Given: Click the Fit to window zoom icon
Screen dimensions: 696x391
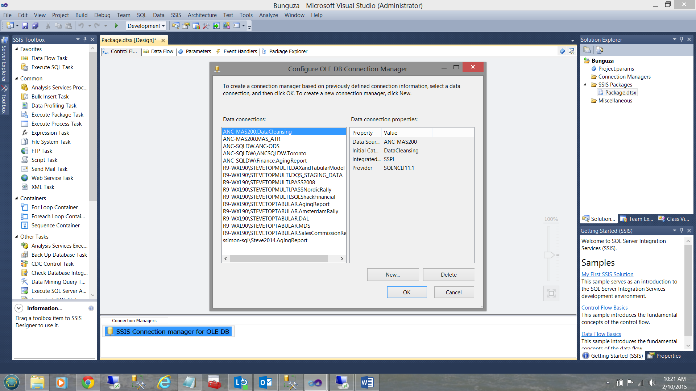Looking at the screenshot, I should tap(551, 293).
